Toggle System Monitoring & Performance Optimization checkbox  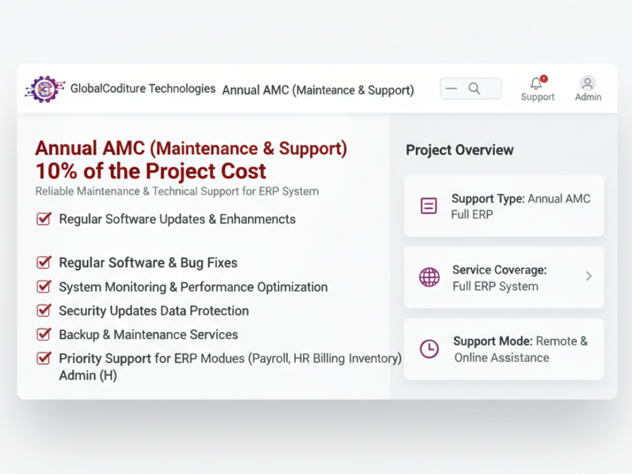pyautogui.click(x=44, y=286)
